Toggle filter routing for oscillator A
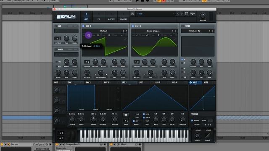The height and width of the screenshot is (151, 269). (x=182, y=60)
